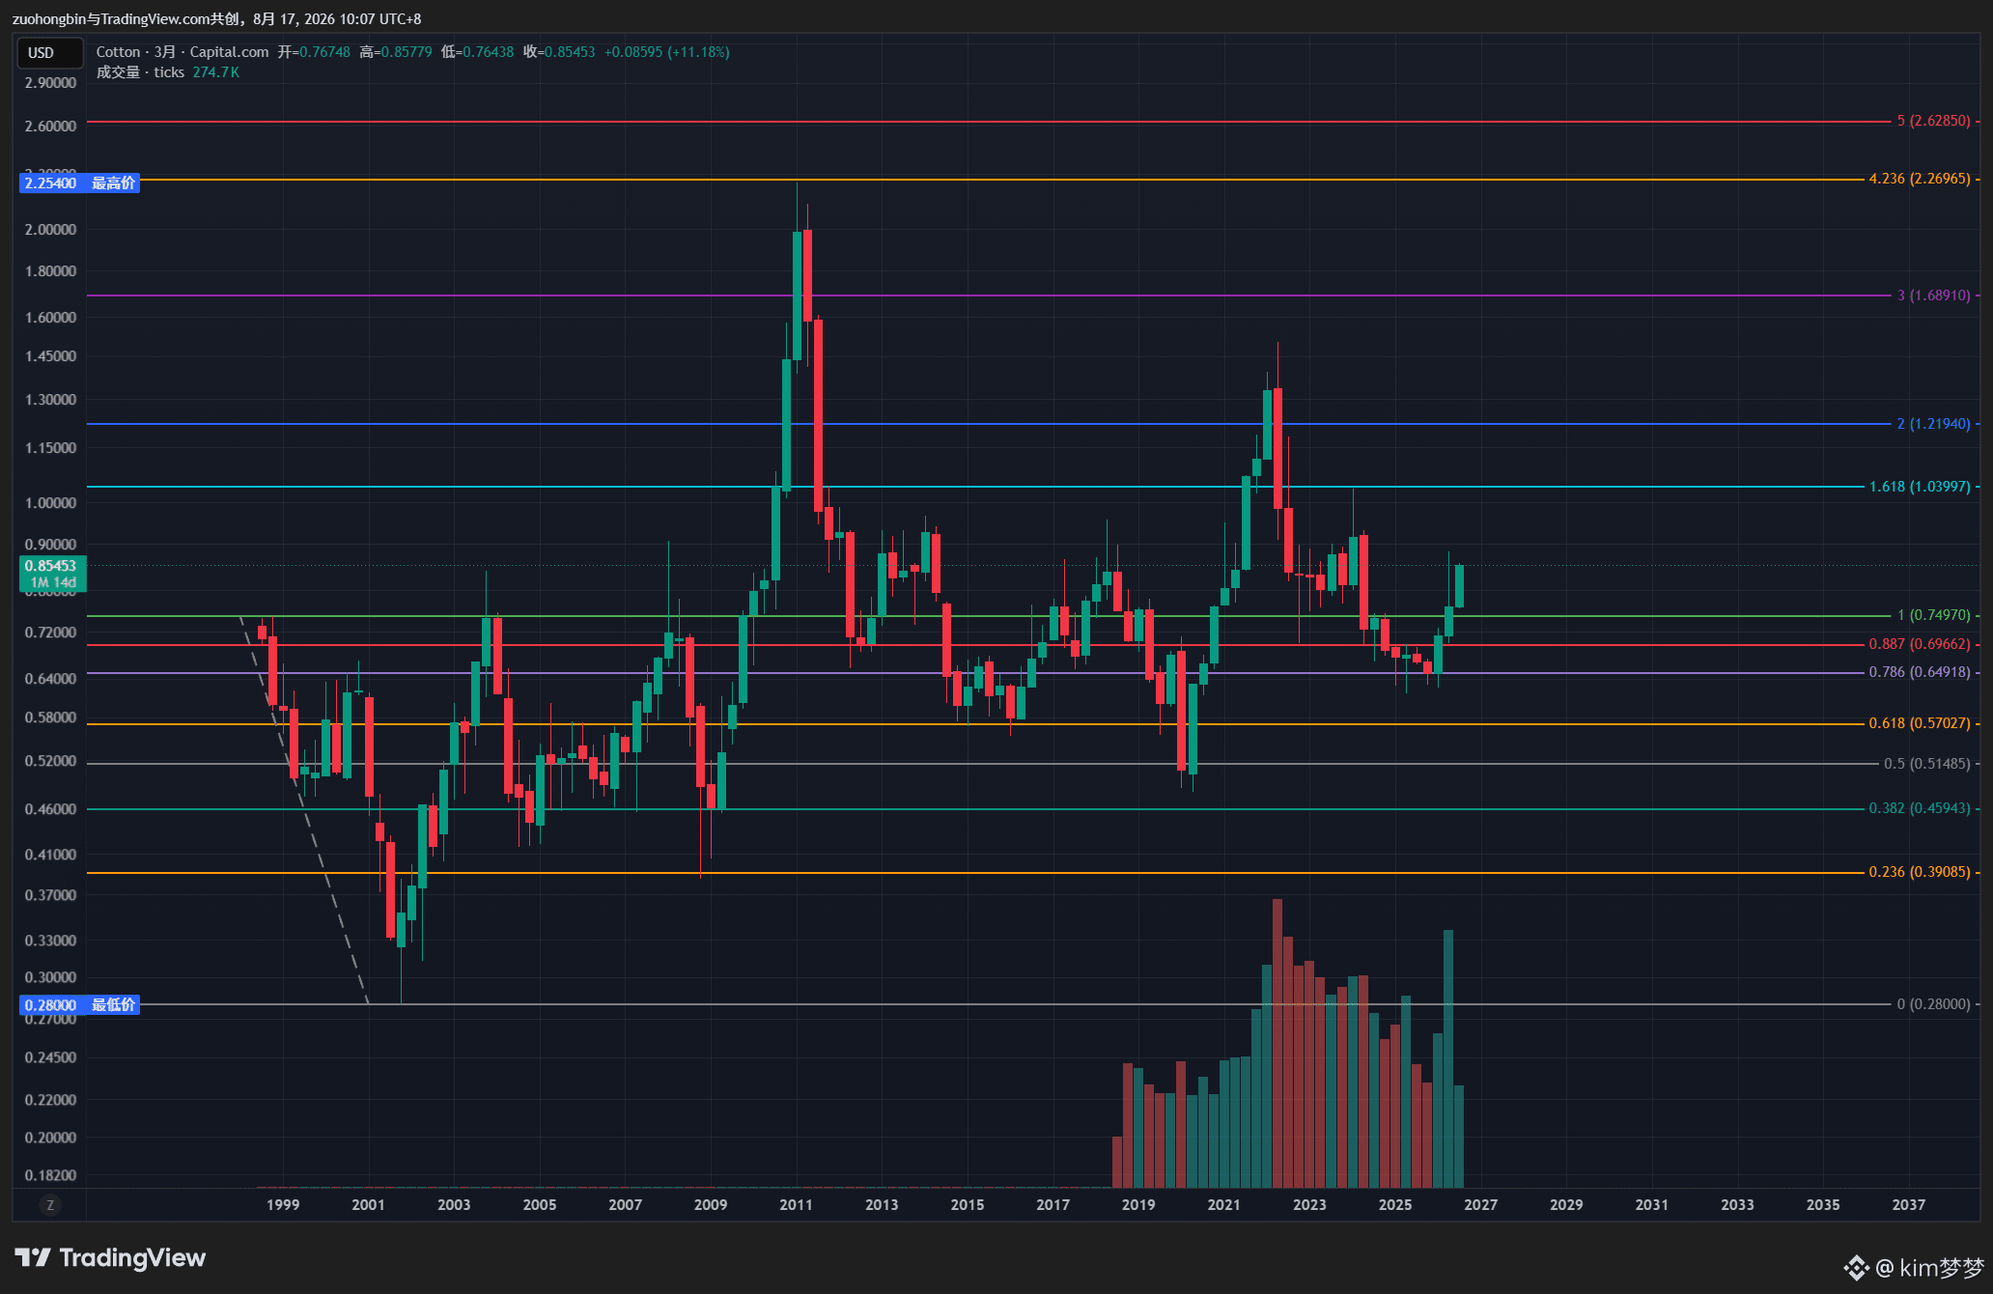Click the open value 开=0.76748
The height and width of the screenshot is (1294, 1993).
coord(314,52)
